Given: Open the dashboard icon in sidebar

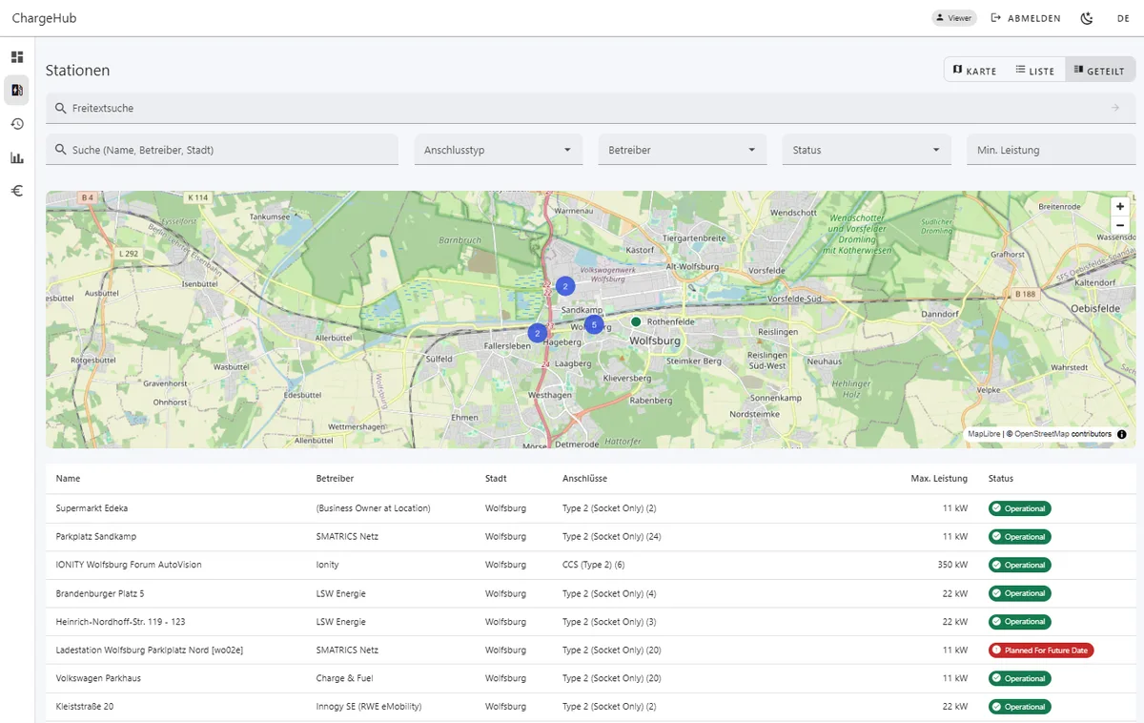Looking at the screenshot, I should pyautogui.click(x=17, y=57).
